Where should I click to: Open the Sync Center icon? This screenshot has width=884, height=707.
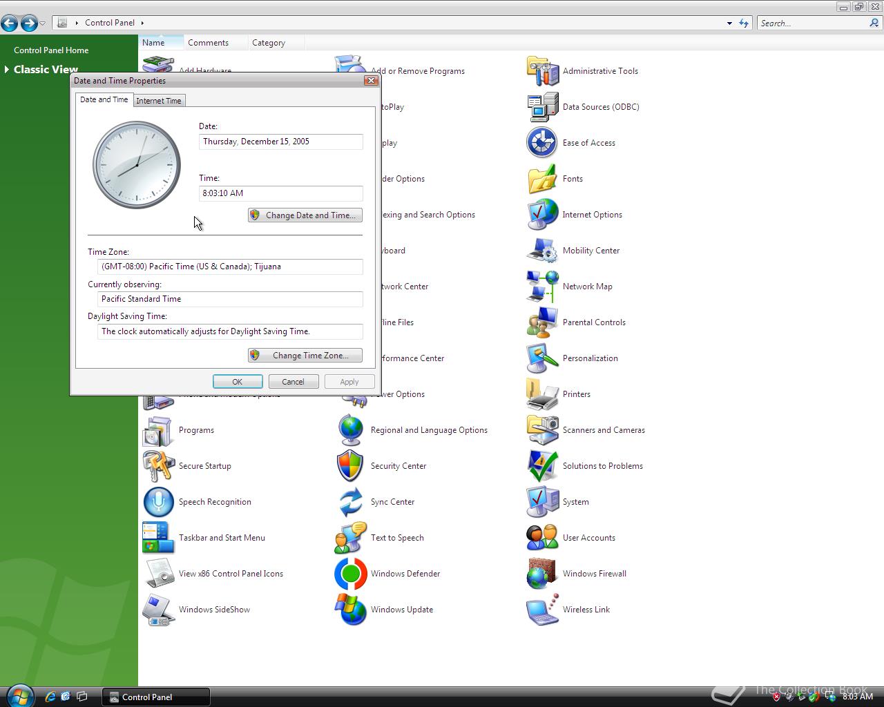(x=350, y=501)
